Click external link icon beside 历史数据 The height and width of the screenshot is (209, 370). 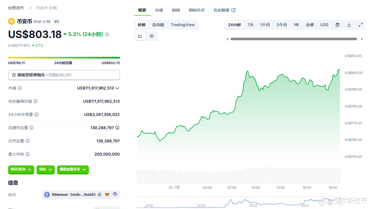[x=233, y=10]
